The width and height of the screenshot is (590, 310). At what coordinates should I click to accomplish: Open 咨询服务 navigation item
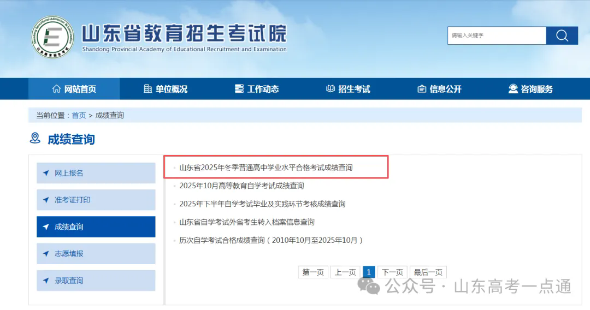click(x=530, y=89)
